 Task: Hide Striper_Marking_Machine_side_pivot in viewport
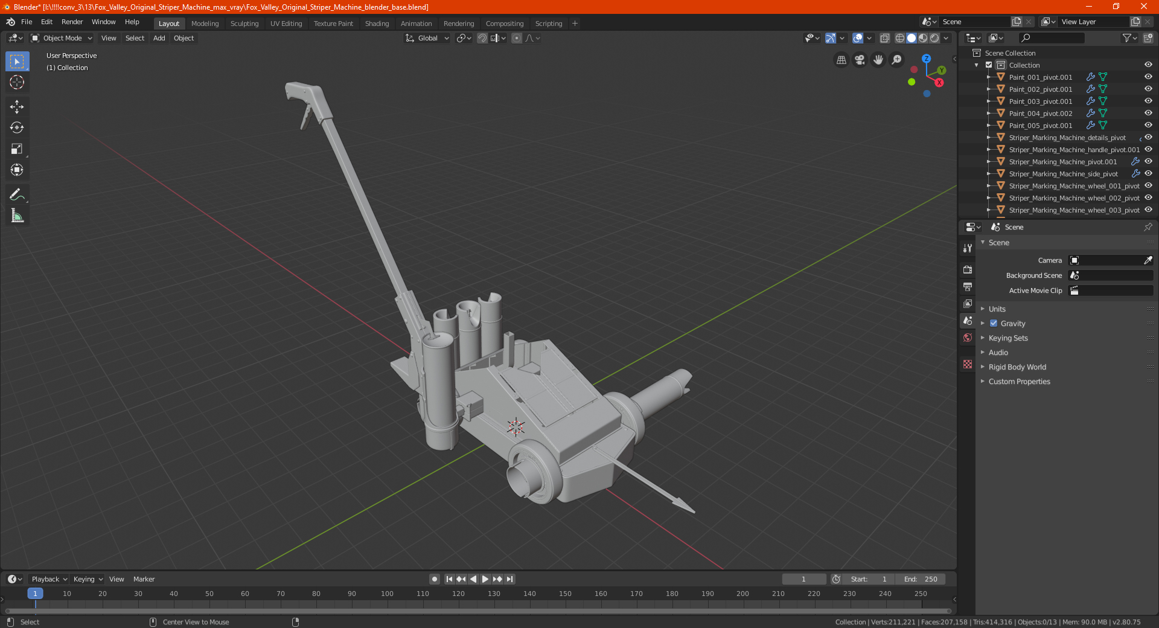click(x=1148, y=173)
